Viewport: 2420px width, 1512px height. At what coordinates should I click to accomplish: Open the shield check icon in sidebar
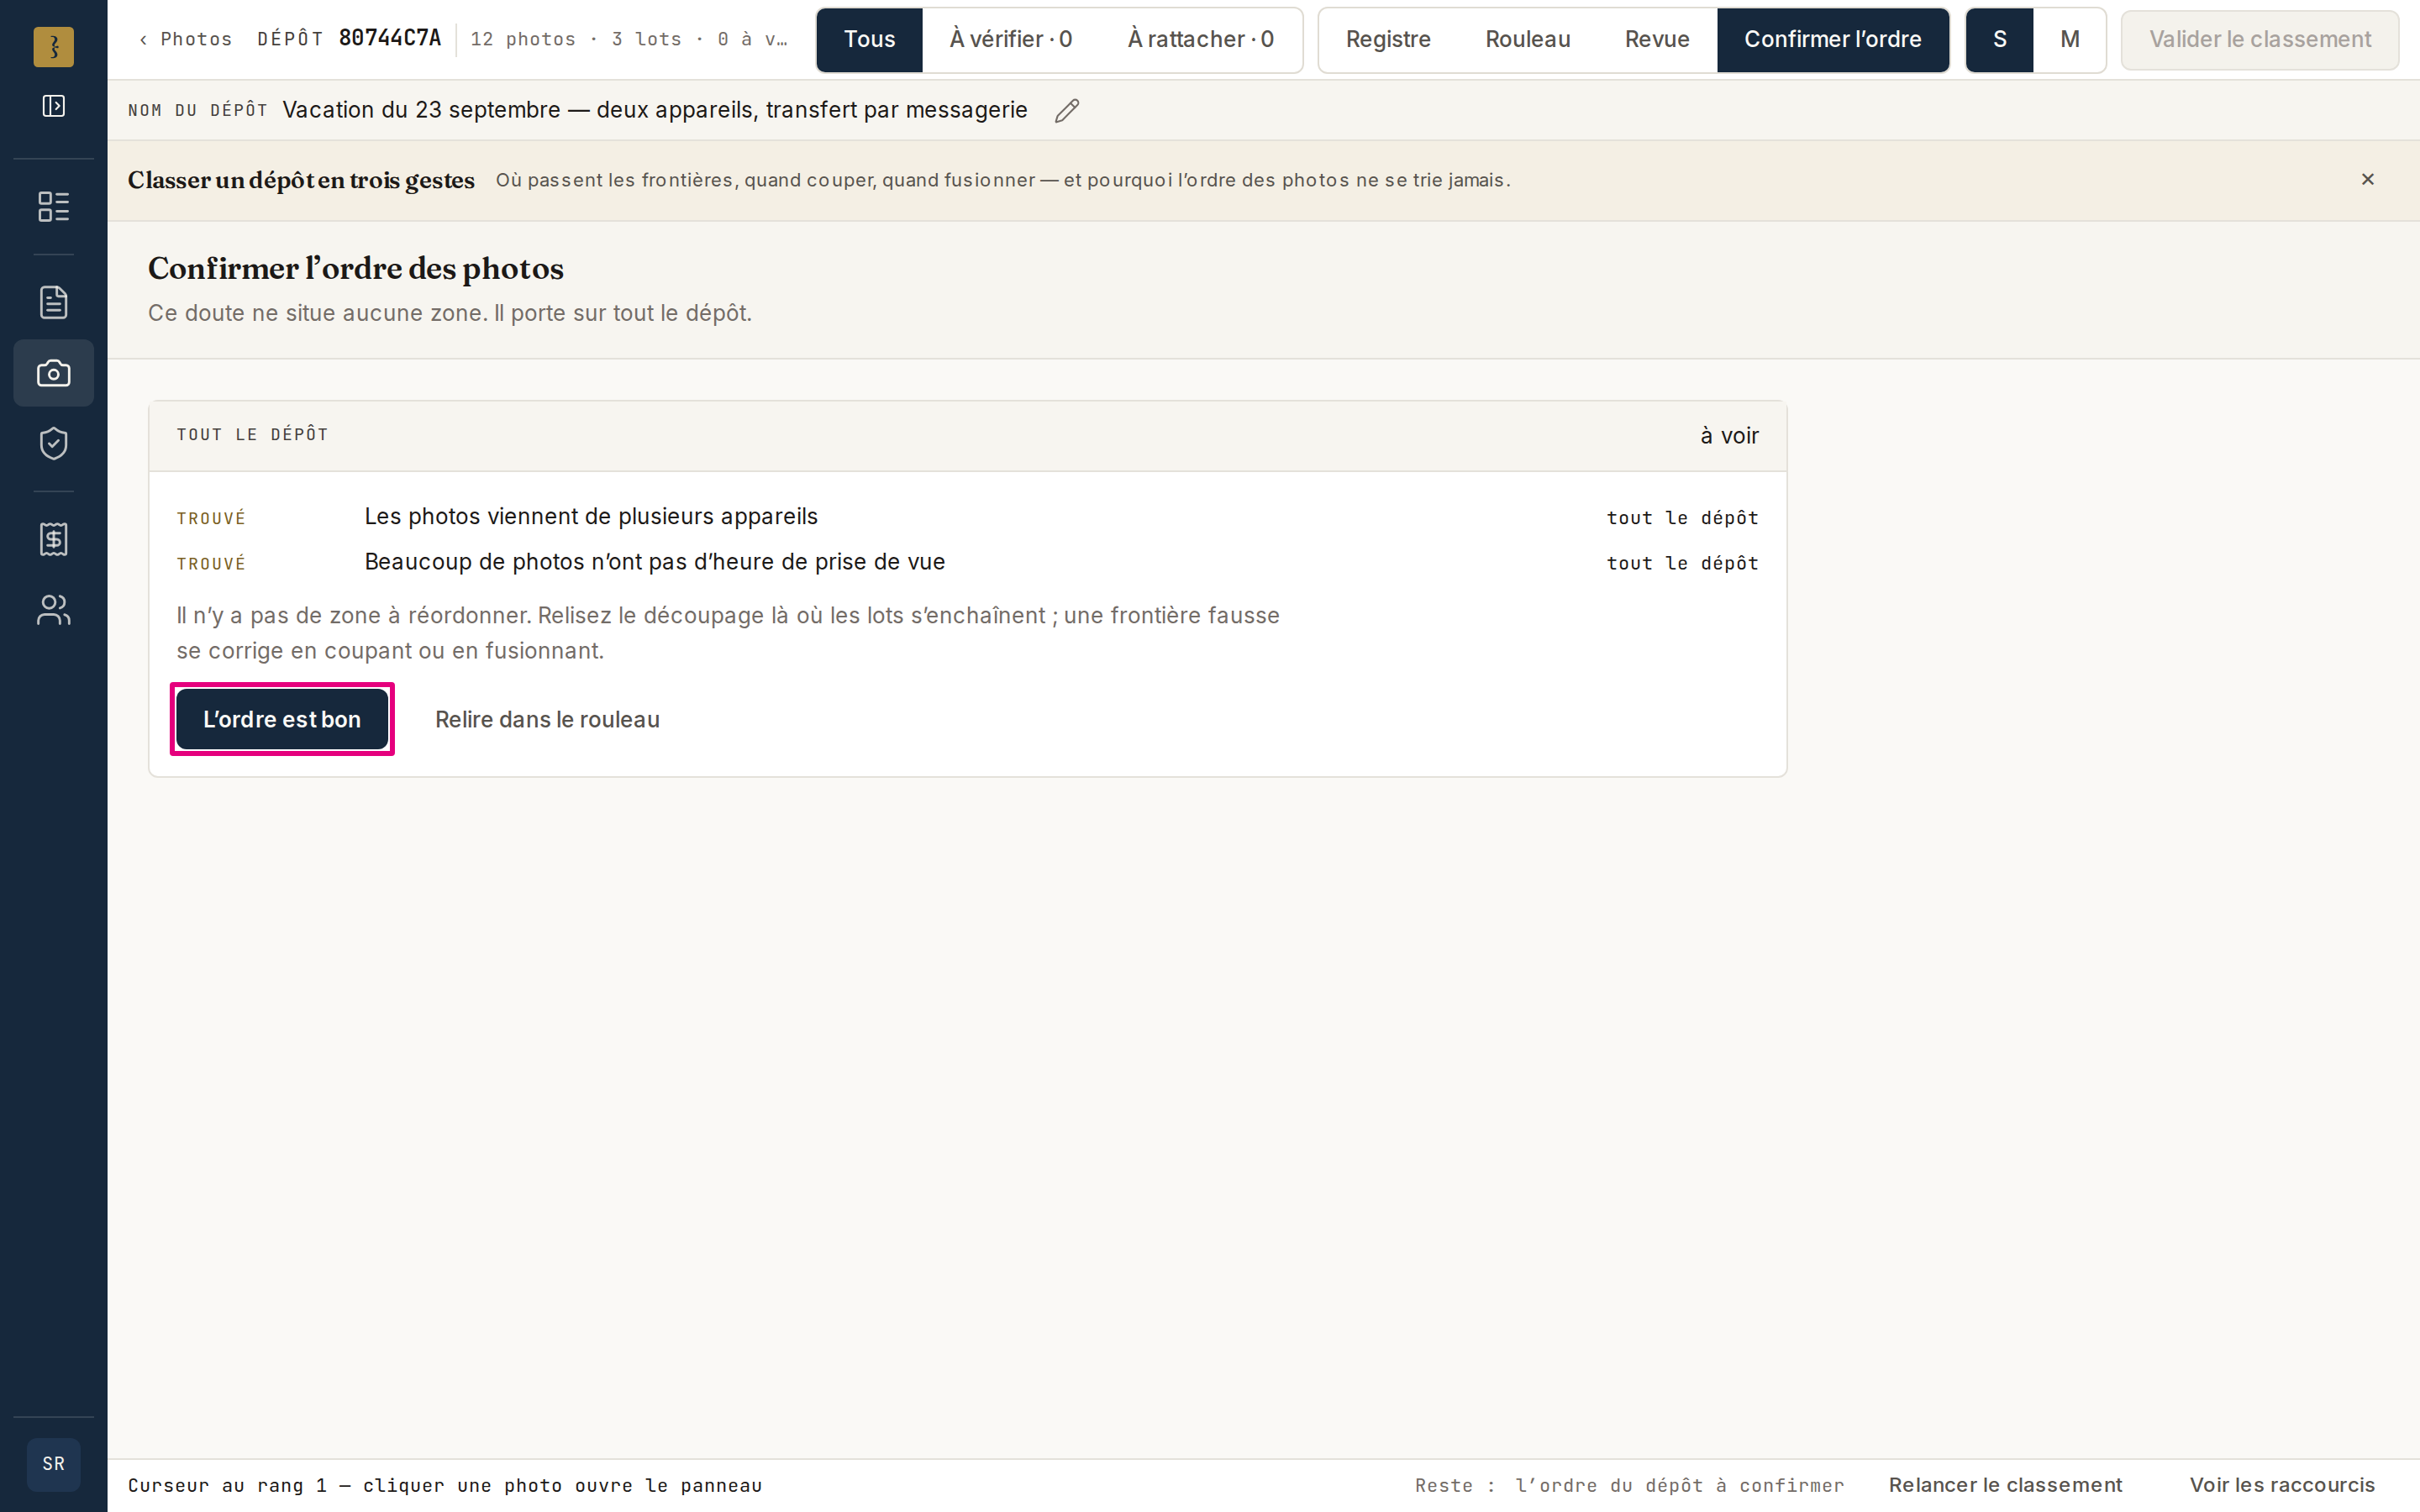(x=53, y=443)
